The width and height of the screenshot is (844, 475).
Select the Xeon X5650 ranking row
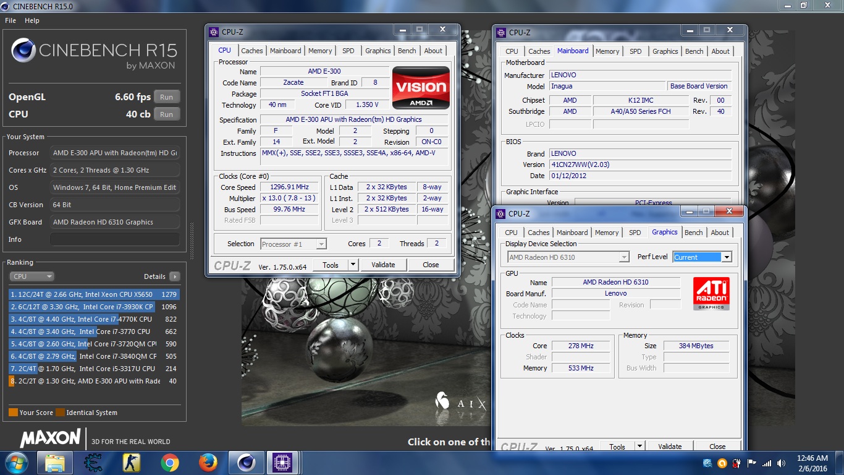pos(94,294)
